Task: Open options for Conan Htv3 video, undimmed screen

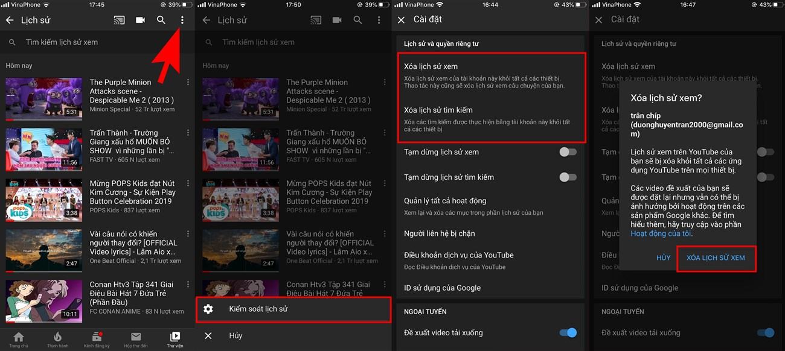Action: [x=188, y=285]
